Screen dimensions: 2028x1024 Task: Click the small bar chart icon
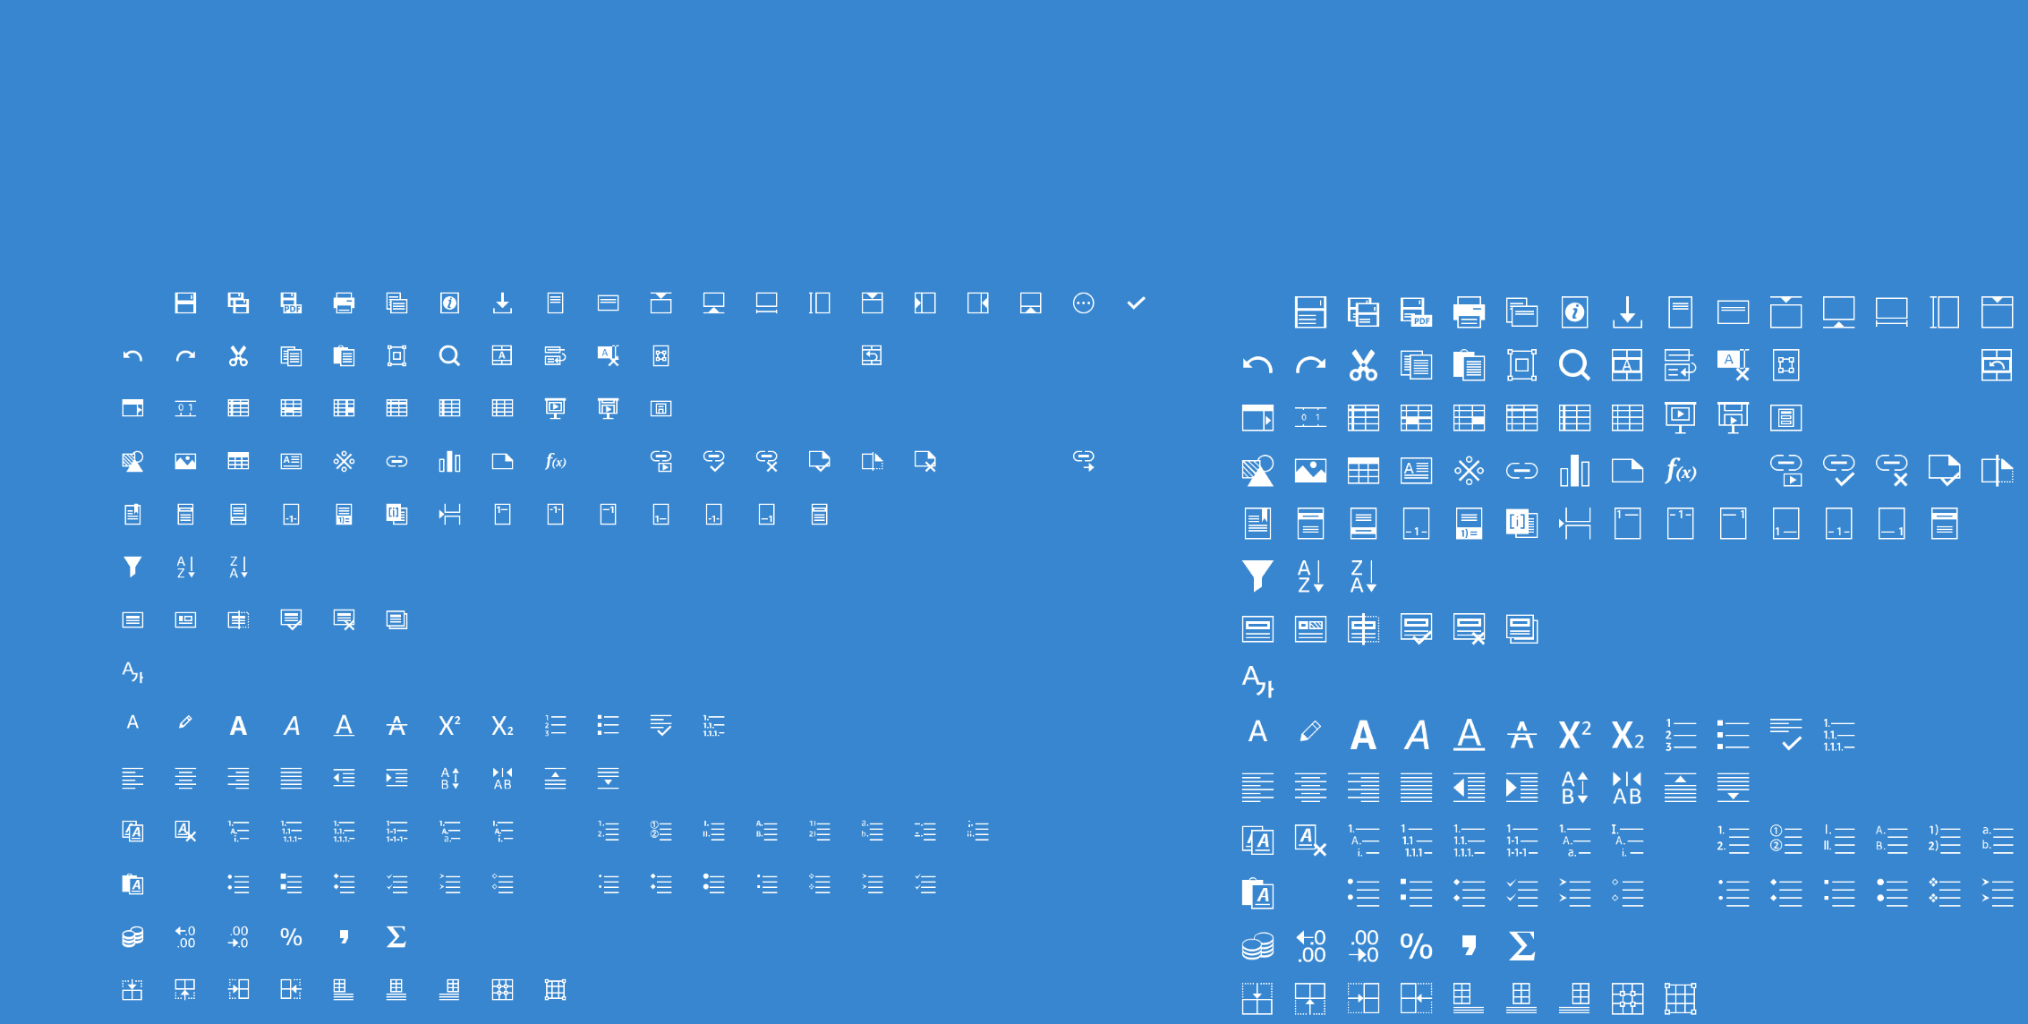[449, 462]
